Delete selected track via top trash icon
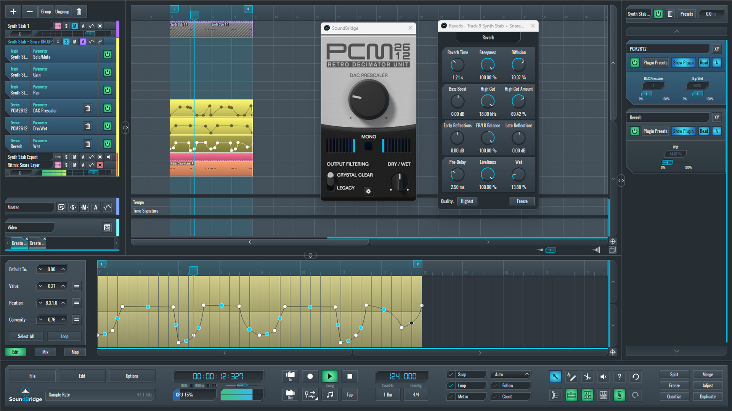Image resolution: width=732 pixels, height=411 pixels. tap(79, 12)
